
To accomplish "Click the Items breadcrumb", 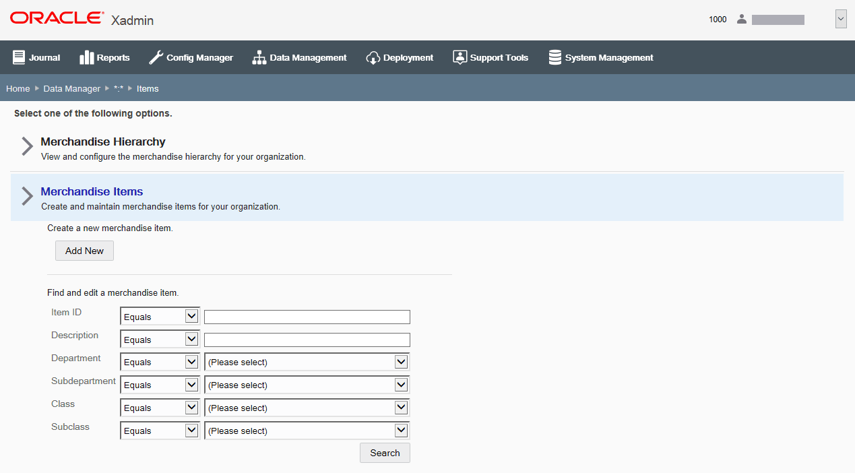I will tap(148, 88).
